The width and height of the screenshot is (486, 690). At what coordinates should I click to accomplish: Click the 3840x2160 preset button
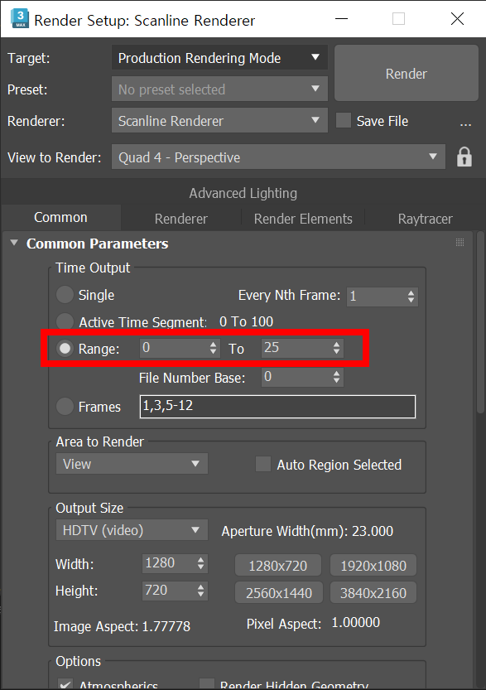coord(373,593)
